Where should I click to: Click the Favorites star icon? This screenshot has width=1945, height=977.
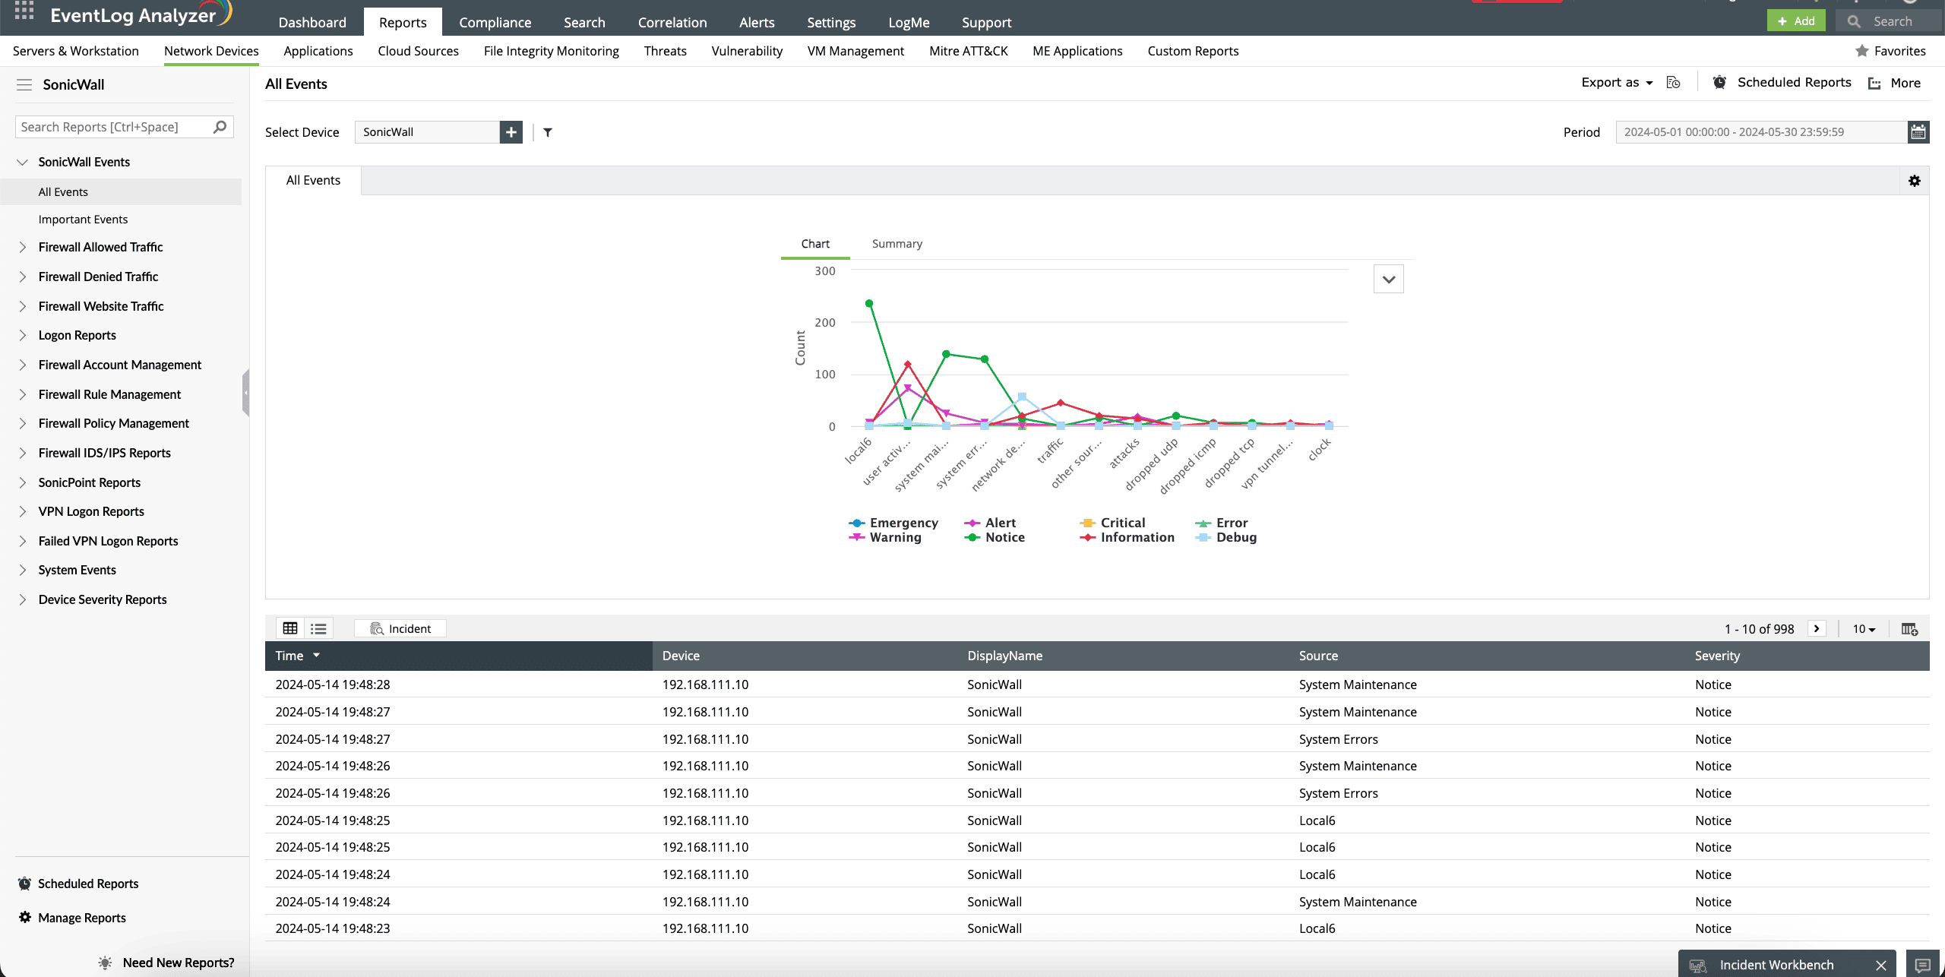pyautogui.click(x=1861, y=51)
